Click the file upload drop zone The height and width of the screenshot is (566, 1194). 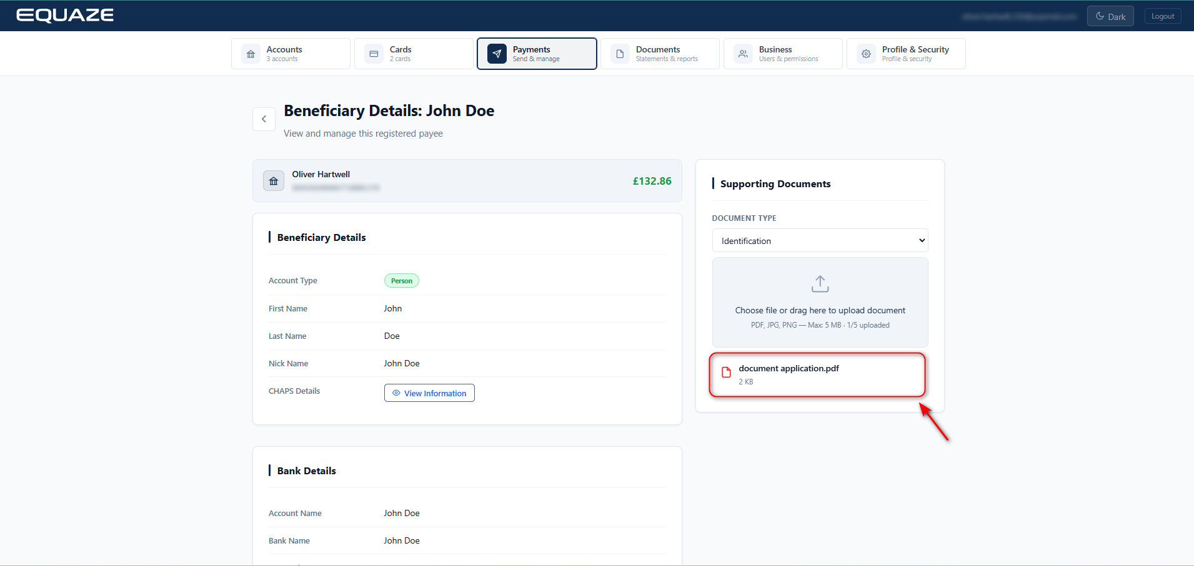tap(820, 302)
